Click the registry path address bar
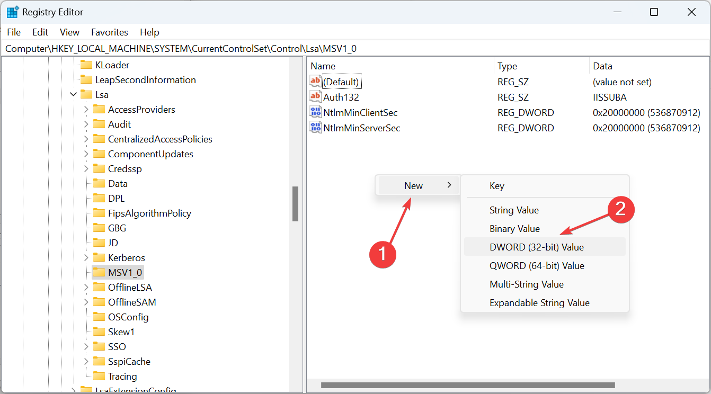Image resolution: width=711 pixels, height=394 pixels. (355, 49)
